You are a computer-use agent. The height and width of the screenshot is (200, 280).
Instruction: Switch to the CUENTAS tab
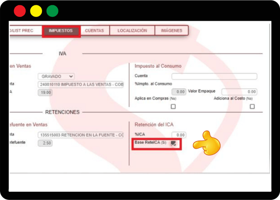click(94, 30)
